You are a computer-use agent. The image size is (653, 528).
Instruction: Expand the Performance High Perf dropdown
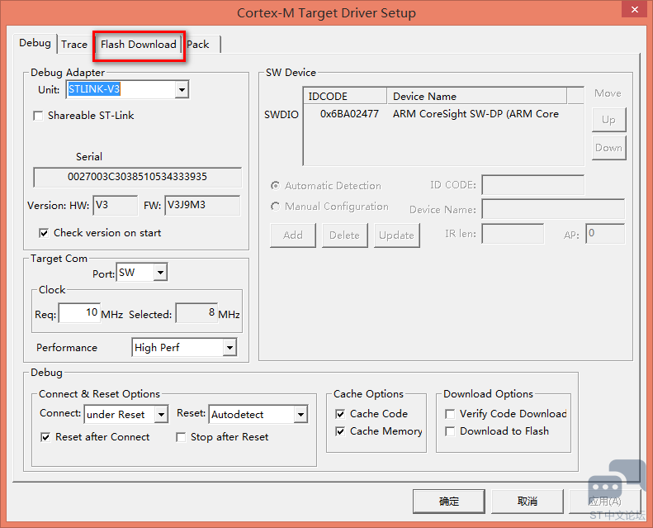pyautogui.click(x=229, y=347)
